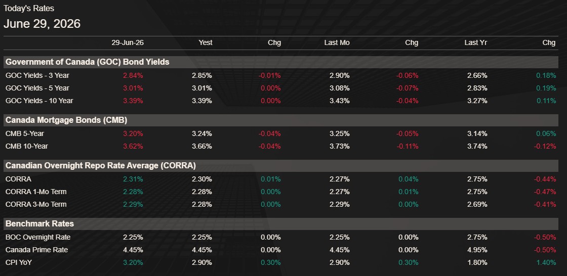Image resolution: width=567 pixels, height=276 pixels.
Task: Select the BOC Overnight Rate label
Action: pyautogui.click(x=38, y=238)
